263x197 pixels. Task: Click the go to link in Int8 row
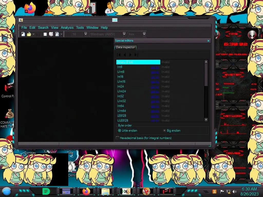[155, 67]
